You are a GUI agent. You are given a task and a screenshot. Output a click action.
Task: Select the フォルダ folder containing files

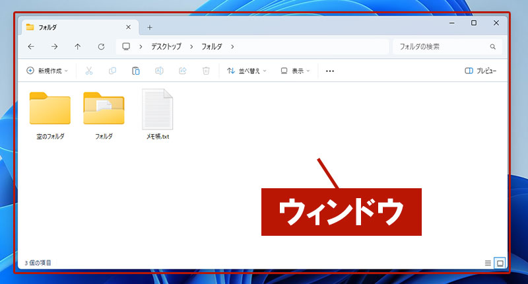click(104, 108)
